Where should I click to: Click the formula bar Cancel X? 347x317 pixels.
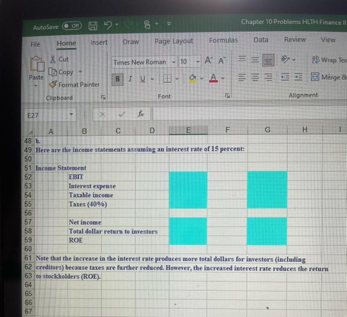[x=102, y=114]
